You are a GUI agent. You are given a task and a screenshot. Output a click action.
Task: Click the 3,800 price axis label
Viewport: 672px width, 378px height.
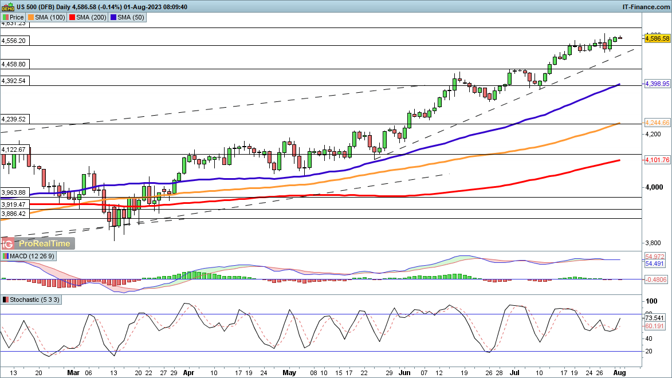coord(654,243)
